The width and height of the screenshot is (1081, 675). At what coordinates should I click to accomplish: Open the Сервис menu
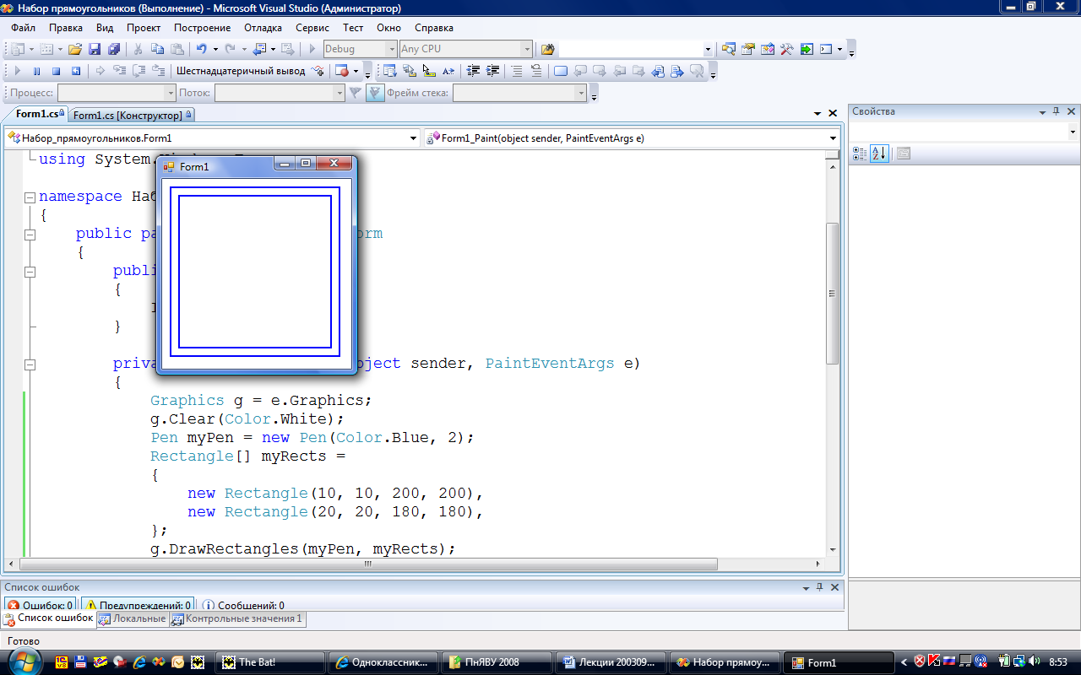point(312,27)
